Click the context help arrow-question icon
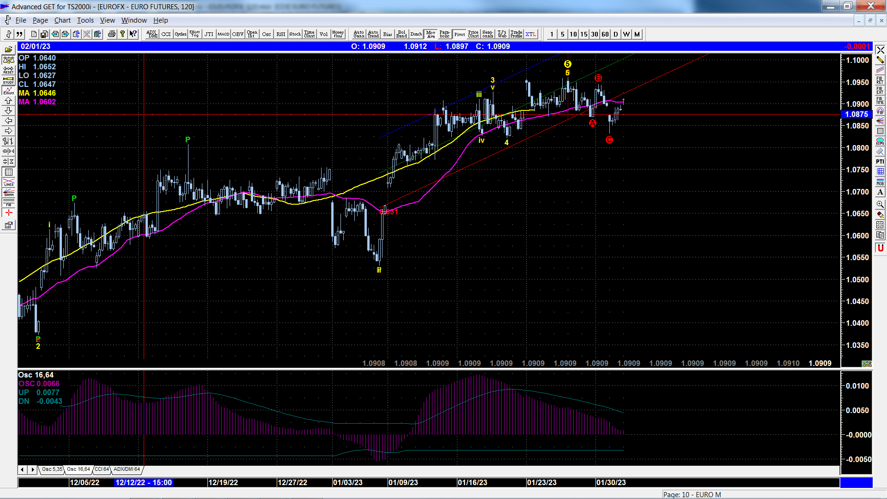This screenshot has height=499, width=887. (x=133, y=34)
